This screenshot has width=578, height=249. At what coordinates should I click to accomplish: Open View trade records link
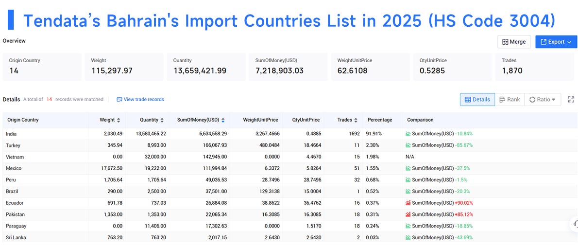click(140, 99)
